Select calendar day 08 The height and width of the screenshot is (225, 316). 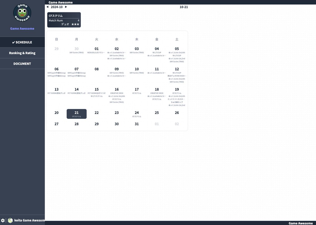[x=97, y=69]
